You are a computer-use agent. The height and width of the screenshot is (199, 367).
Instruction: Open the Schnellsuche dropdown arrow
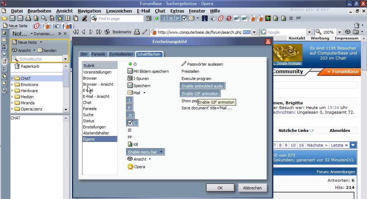coord(66,59)
